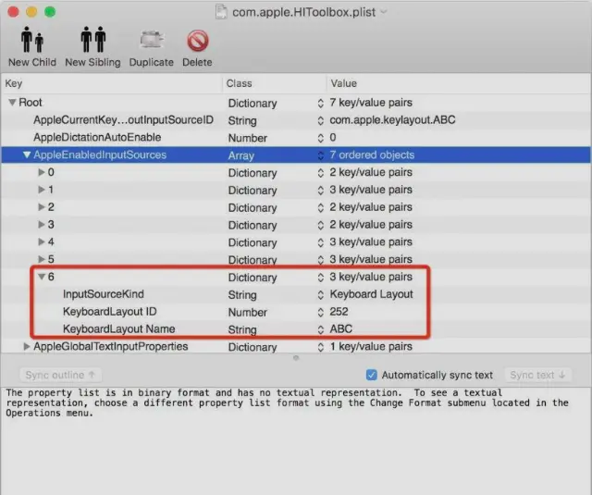592x495 pixels.
Task: Select the InputSourceKind key
Action: (x=104, y=293)
